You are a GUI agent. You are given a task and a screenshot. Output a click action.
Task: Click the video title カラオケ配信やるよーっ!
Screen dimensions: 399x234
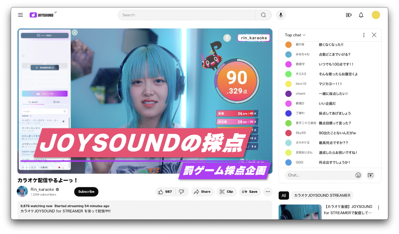(47, 180)
